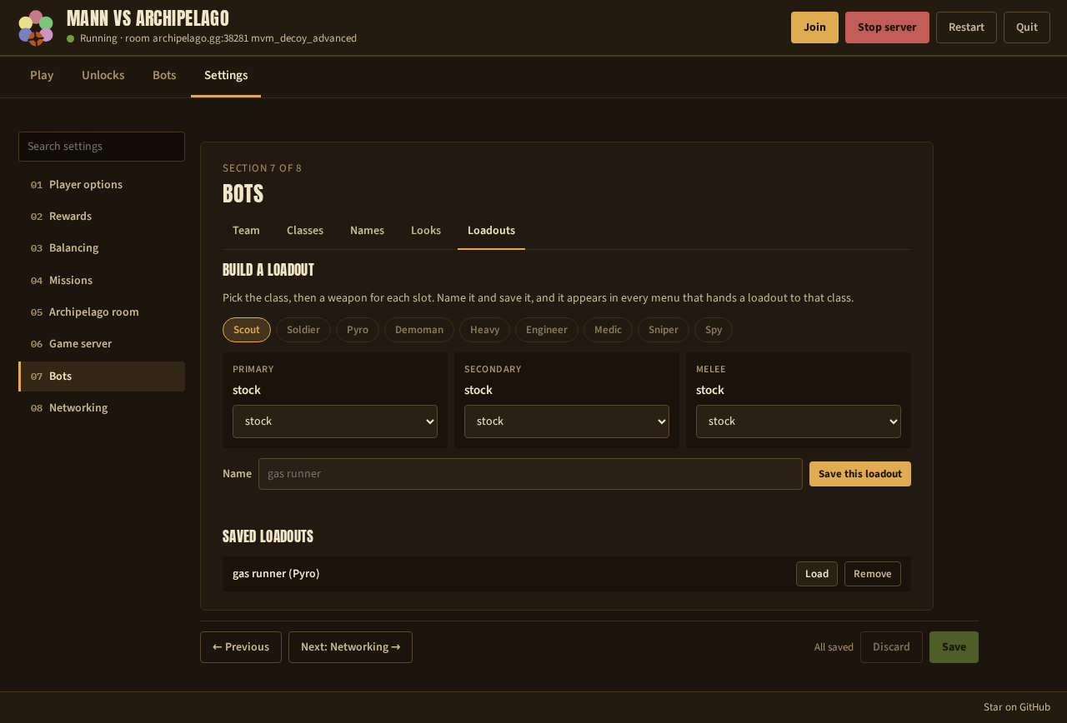Switch to the Play tab

click(x=42, y=76)
